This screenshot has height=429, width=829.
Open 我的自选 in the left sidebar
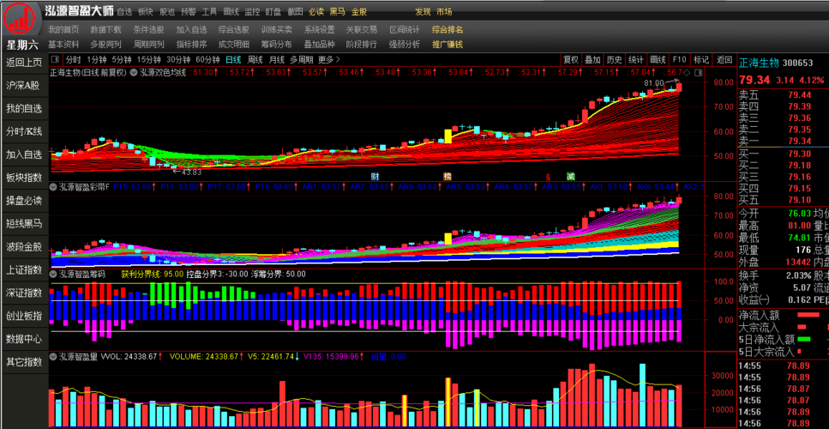point(24,108)
